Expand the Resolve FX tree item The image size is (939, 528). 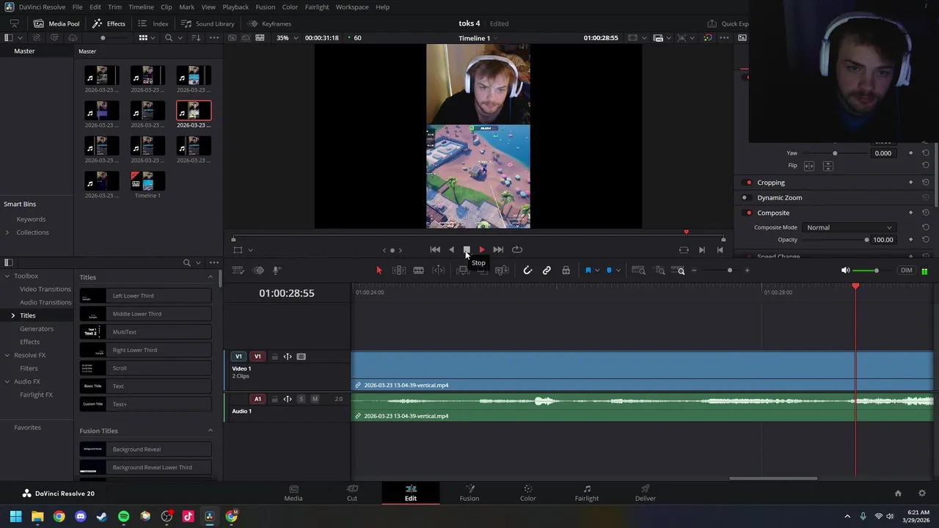tap(7, 355)
